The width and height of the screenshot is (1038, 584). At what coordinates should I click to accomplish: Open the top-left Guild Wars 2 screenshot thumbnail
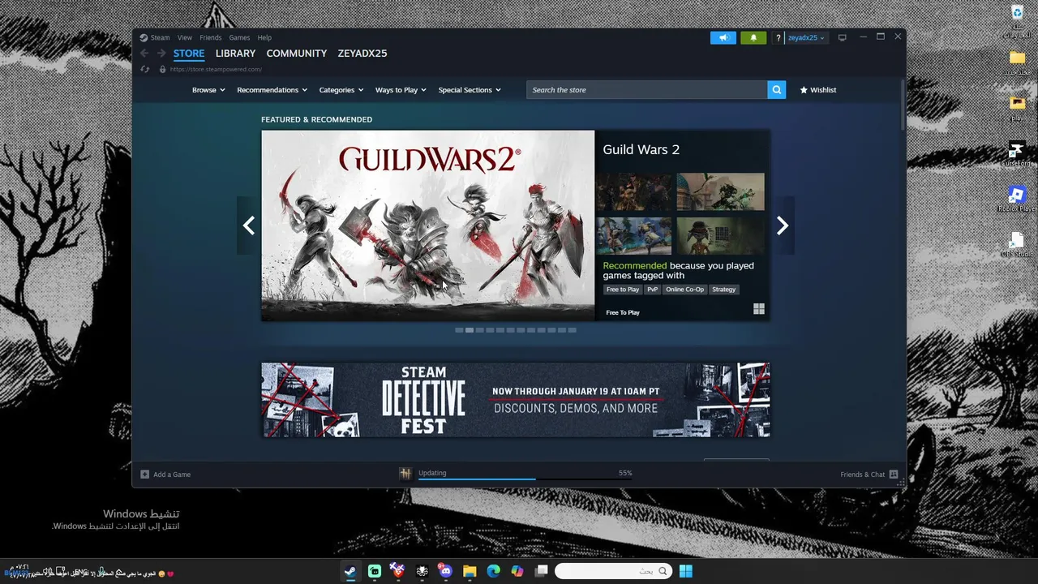coord(634,191)
